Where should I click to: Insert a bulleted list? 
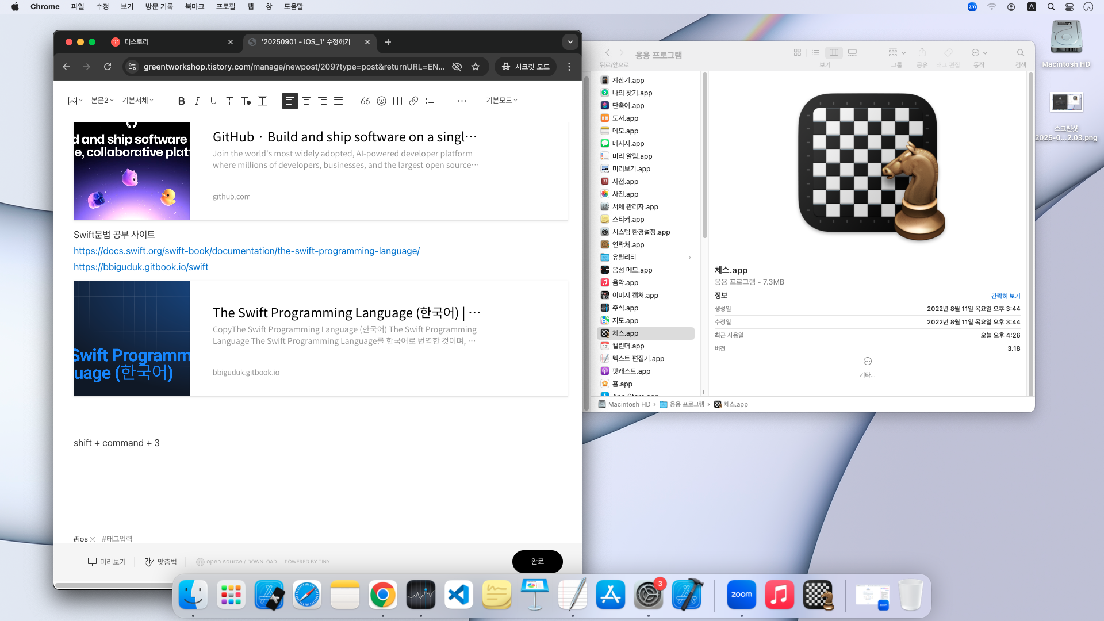pyautogui.click(x=430, y=101)
